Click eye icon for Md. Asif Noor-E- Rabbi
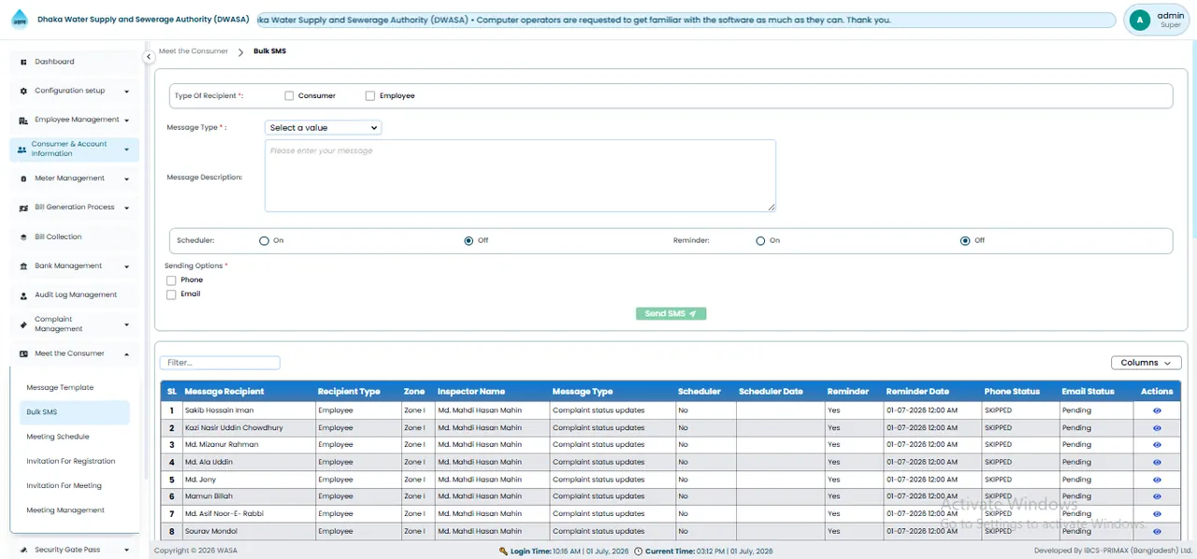This screenshot has height=559, width=1197. point(1157,514)
